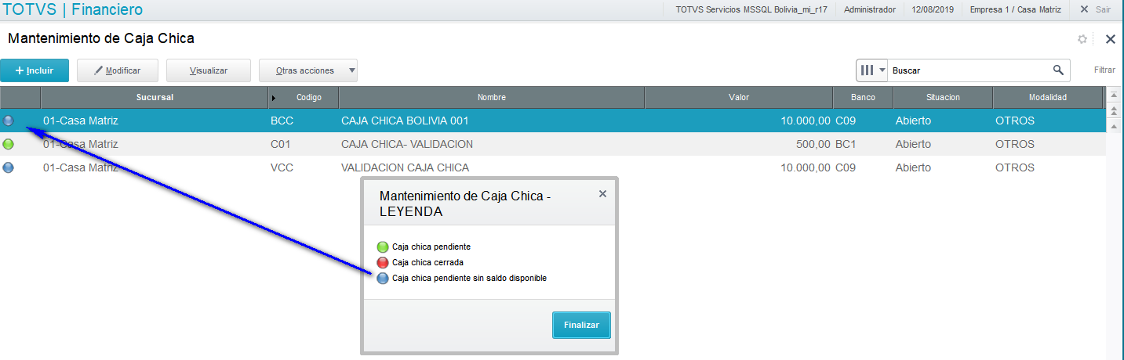Close the LEYENDA dialog with X

coord(602,193)
